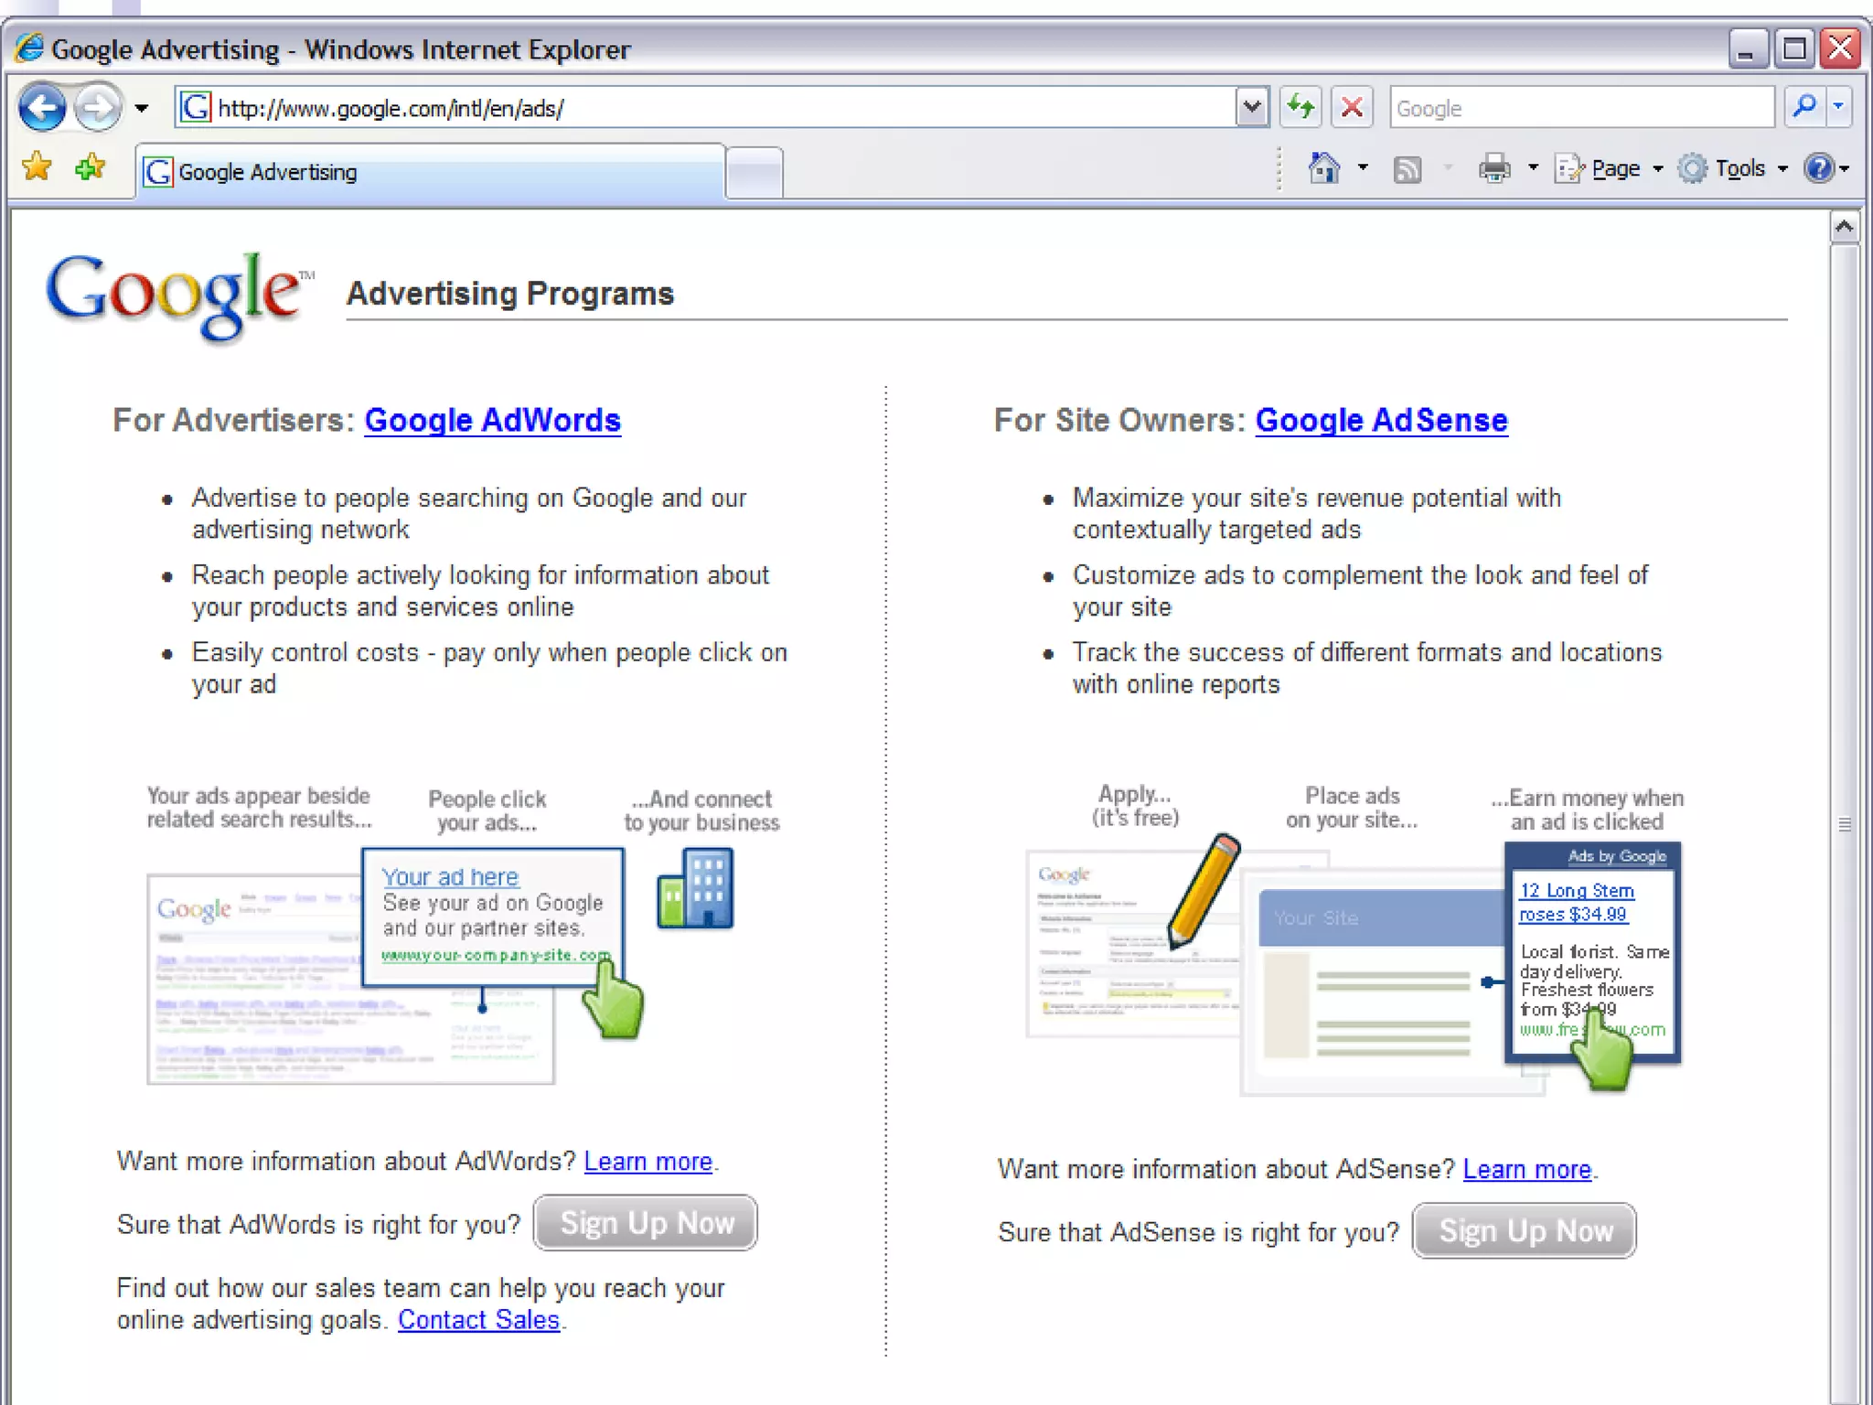Expand the address bar history dropdown
Screen dimensions: 1873x1405
pos(1252,108)
